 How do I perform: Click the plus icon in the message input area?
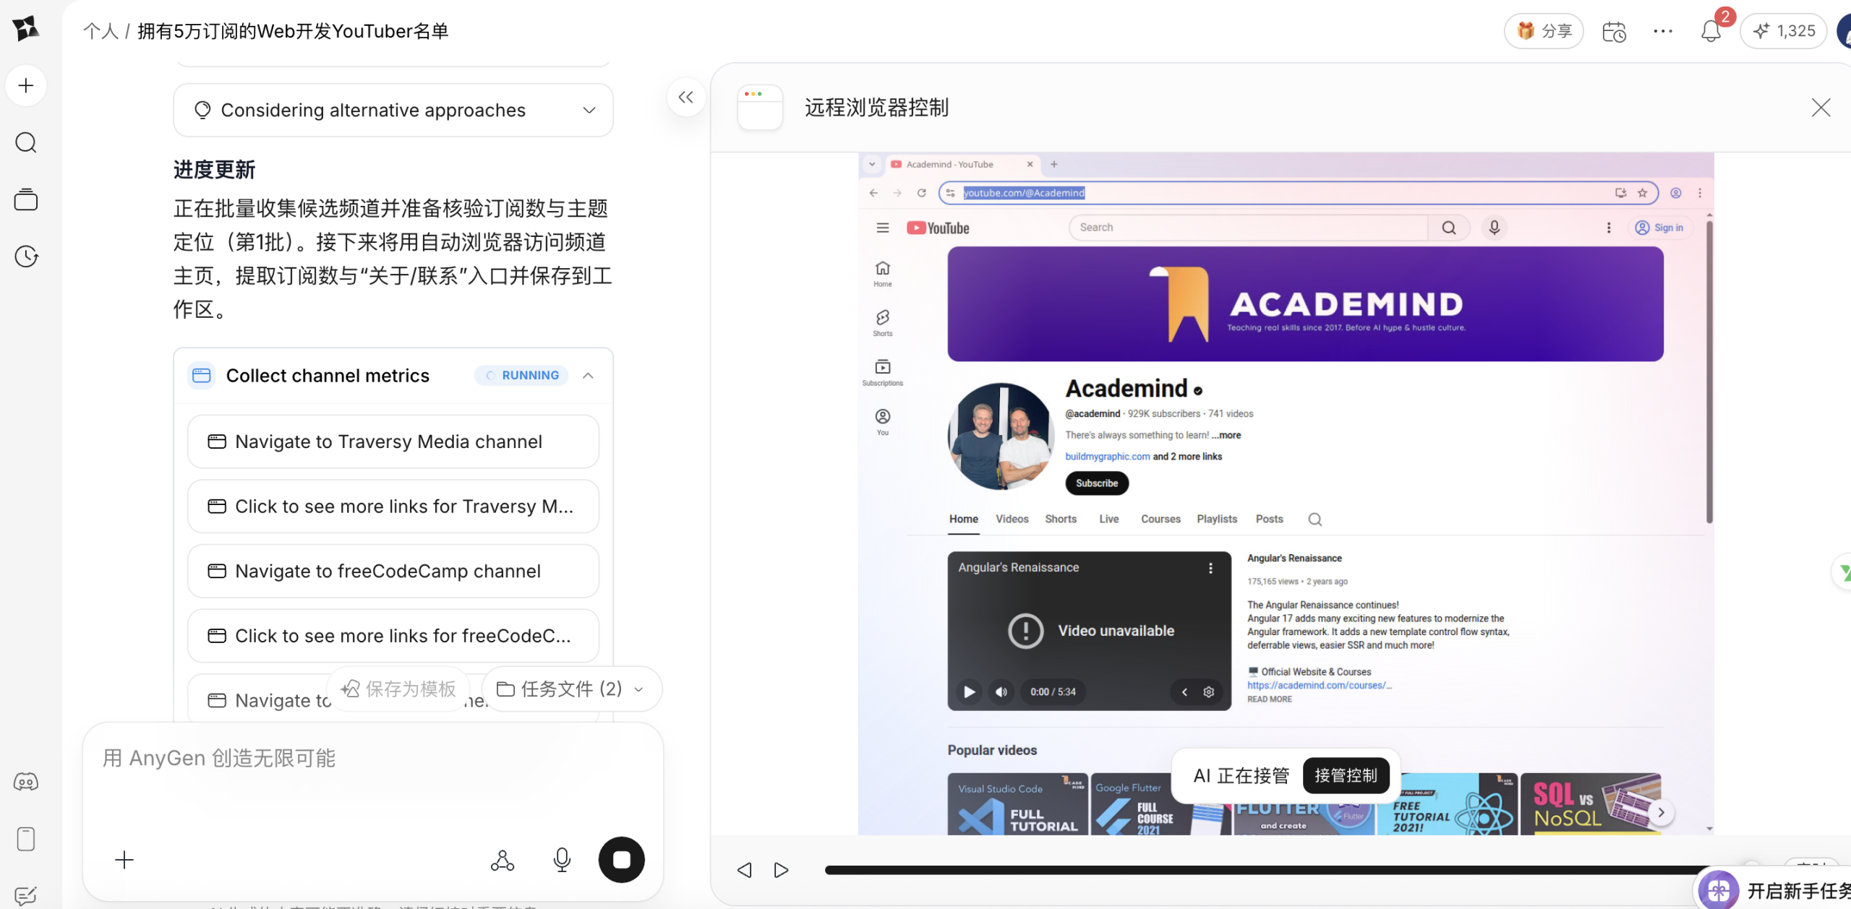[124, 860]
